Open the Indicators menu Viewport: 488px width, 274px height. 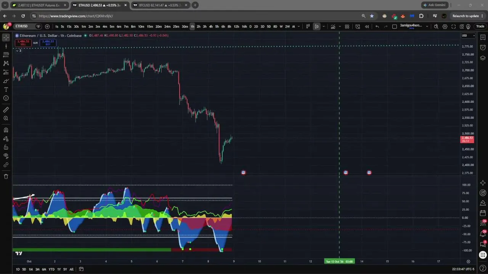click(x=333, y=27)
